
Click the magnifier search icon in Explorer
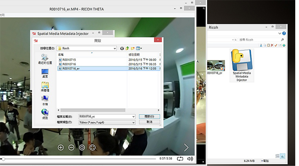click(282, 40)
